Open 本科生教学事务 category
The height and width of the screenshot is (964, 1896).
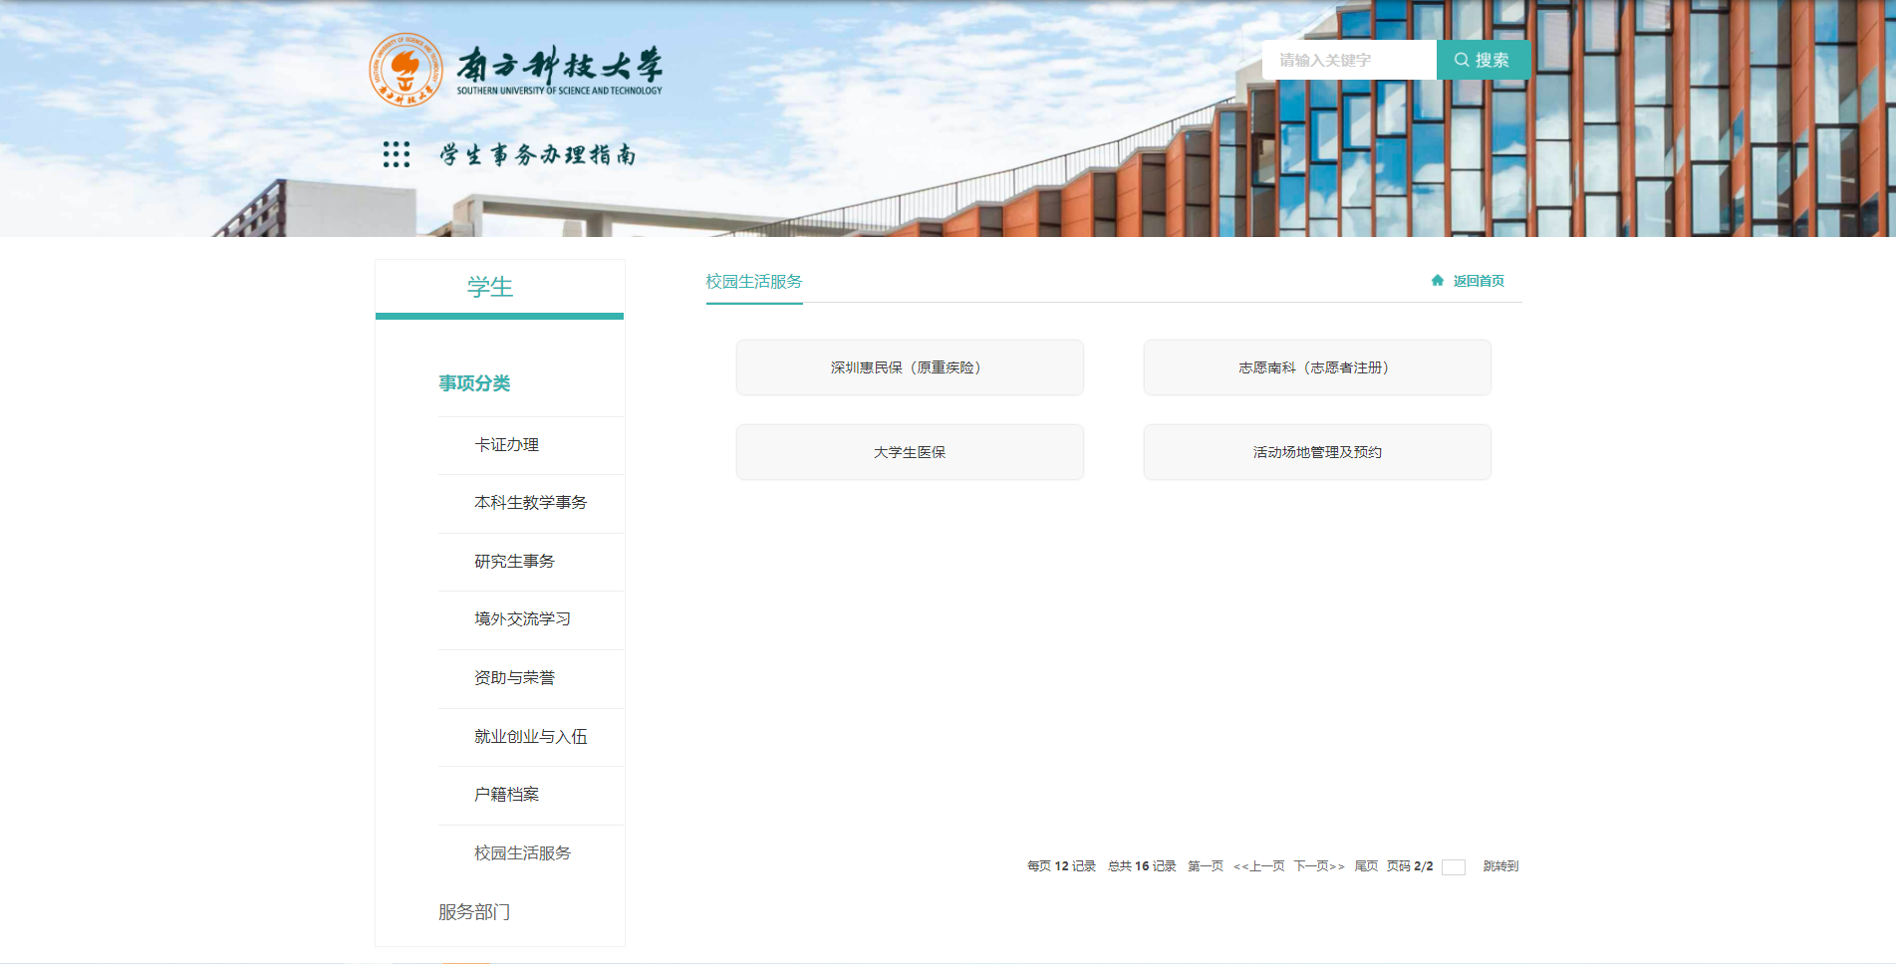[530, 503]
